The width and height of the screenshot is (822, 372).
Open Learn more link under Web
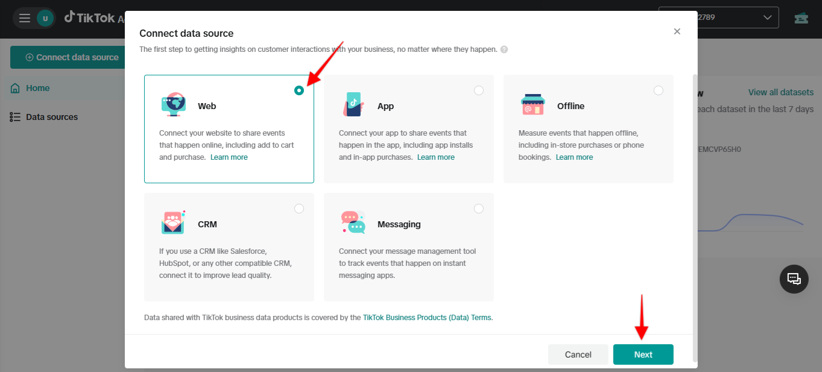(229, 157)
